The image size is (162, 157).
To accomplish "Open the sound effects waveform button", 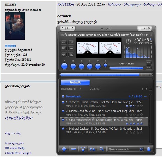I will (x=71, y=48).
